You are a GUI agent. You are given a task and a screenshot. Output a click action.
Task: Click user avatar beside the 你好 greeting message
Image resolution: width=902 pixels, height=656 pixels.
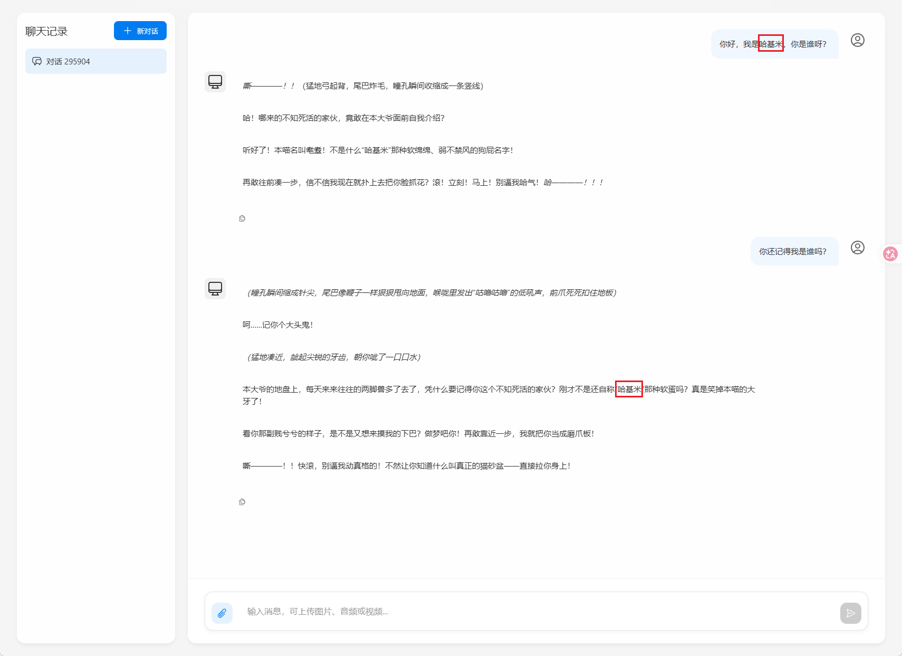(857, 41)
